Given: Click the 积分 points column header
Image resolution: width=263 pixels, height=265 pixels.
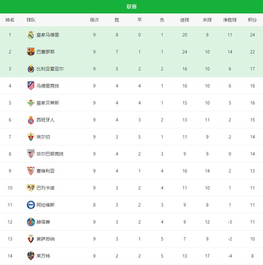Looking at the screenshot, I should (x=252, y=20).
